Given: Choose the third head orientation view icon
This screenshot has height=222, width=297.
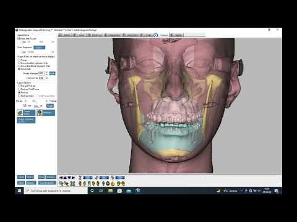Looking at the screenshot, I should pyautogui.click(x=89, y=184).
